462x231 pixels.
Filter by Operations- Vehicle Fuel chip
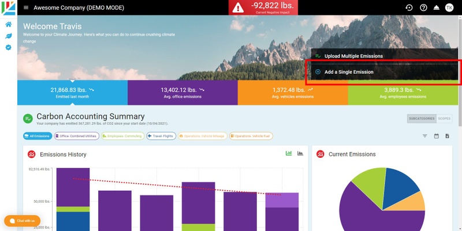251,136
